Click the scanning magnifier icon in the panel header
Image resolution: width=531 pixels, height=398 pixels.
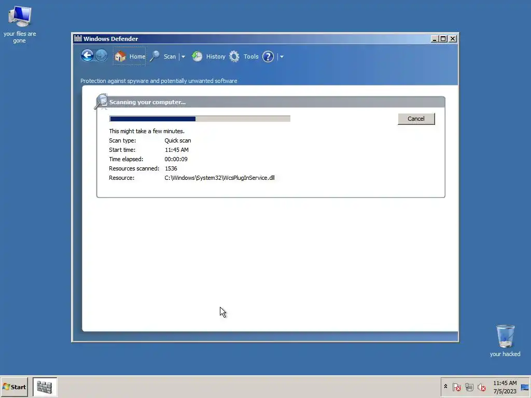click(x=101, y=102)
